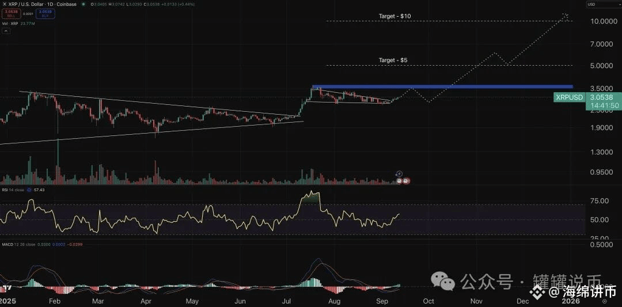Click the Aug label on the time axis
This screenshot has height=307, width=622.
pyautogui.click(x=335, y=301)
